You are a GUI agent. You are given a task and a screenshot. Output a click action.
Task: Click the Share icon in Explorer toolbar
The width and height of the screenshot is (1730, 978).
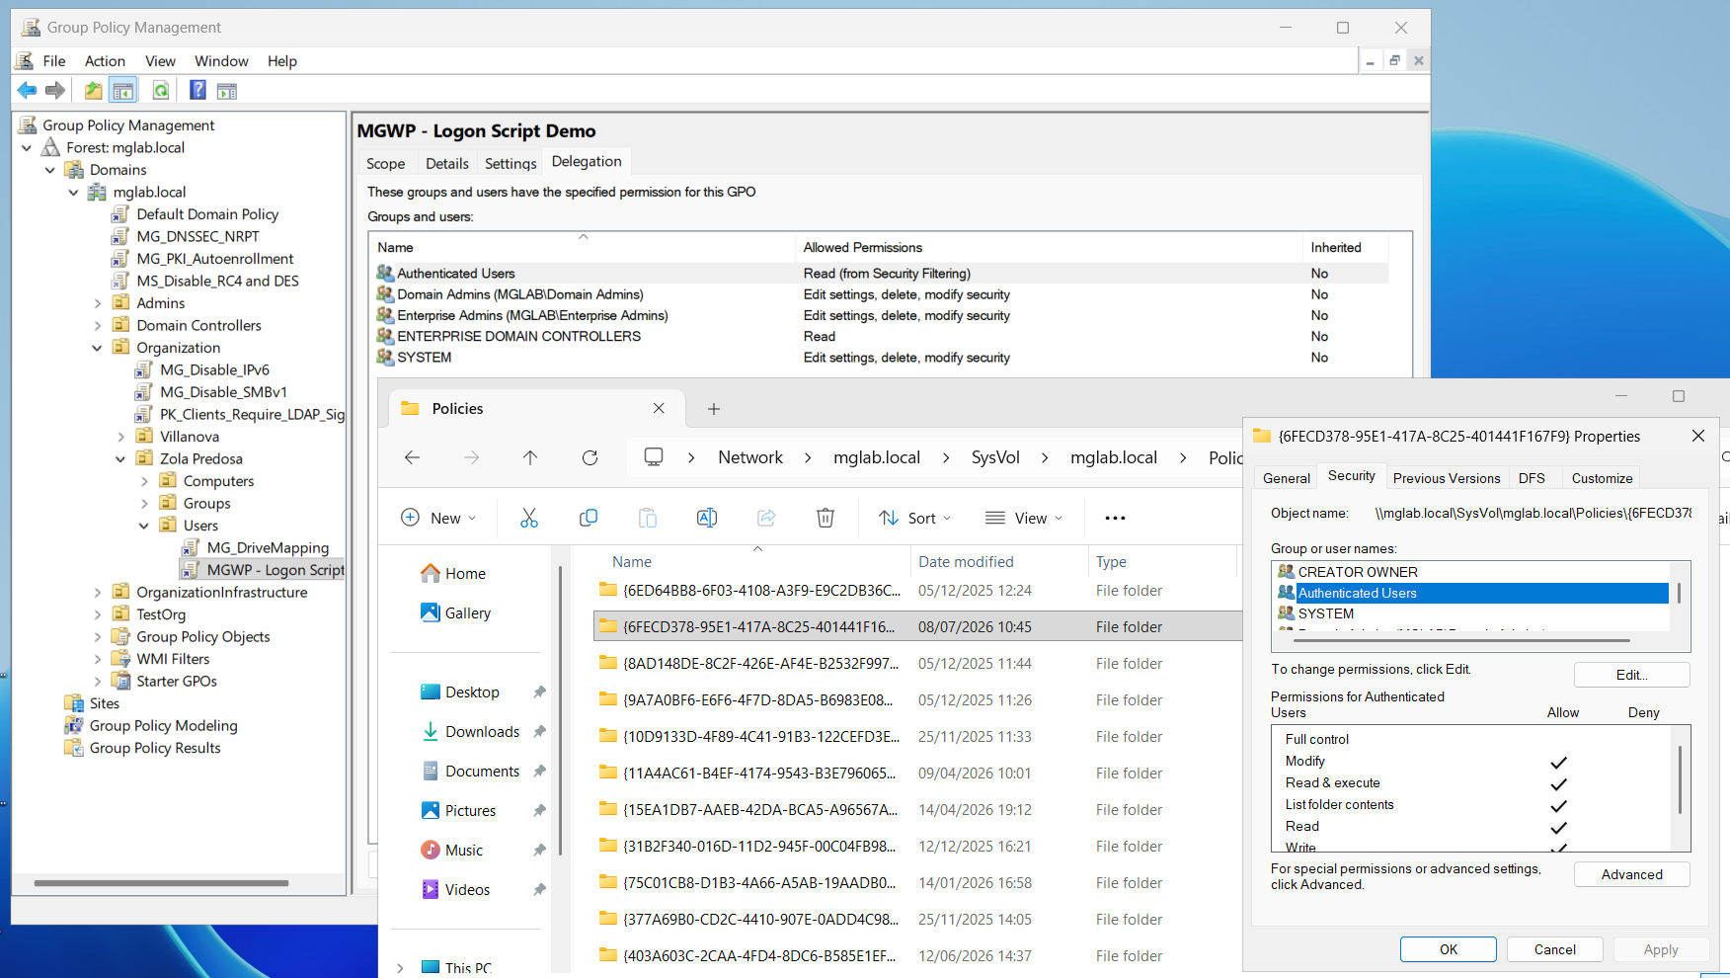point(766,518)
